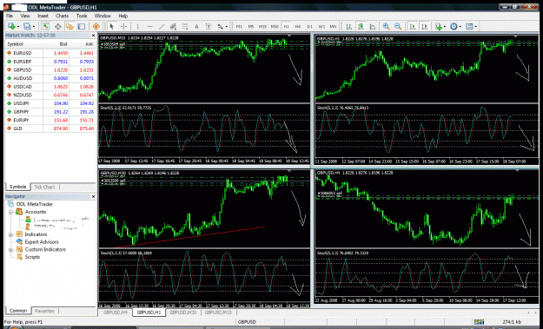Open the File menu
Image resolution: width=543 pixels, height=329 pixels.
tap(10, 16)
